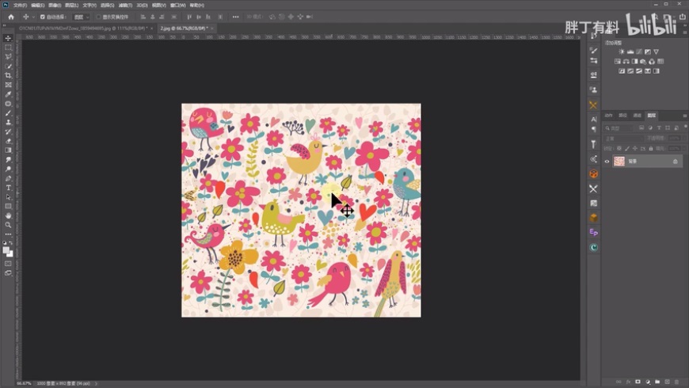Select the Eyedropper tool

8,94
